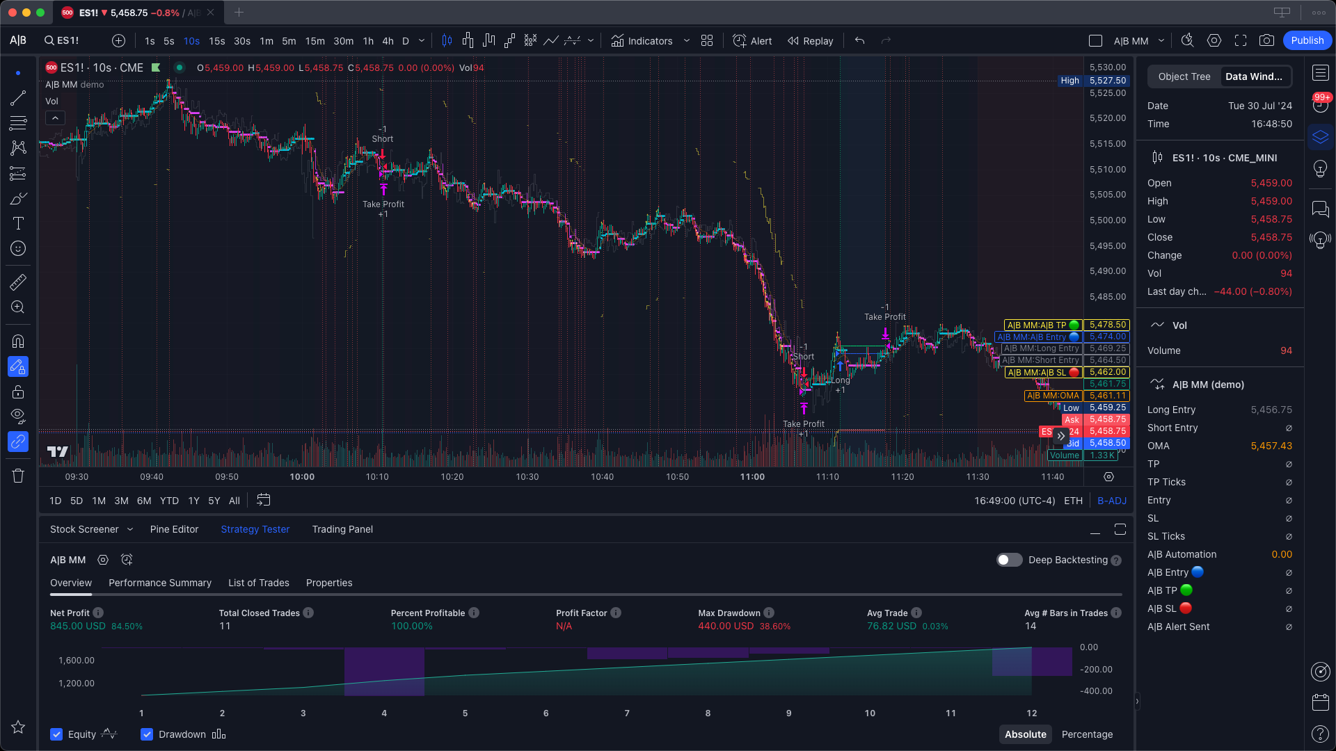Viewport: 1336px width, 751px height.
Task: Open the emoji and icons tool
Action: pyautogui.click(x=18, y=248)
